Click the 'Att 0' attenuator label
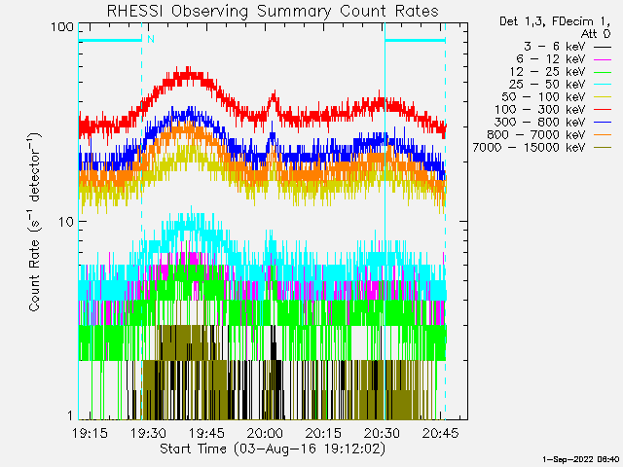This screenshot has width=623, height=467. (596, 34)
